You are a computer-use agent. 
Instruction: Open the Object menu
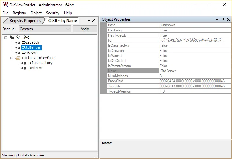pos(36,13)
